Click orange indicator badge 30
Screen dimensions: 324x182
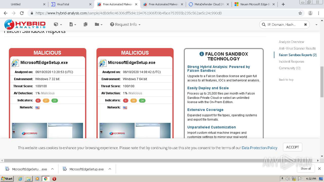tap(134, 100)
